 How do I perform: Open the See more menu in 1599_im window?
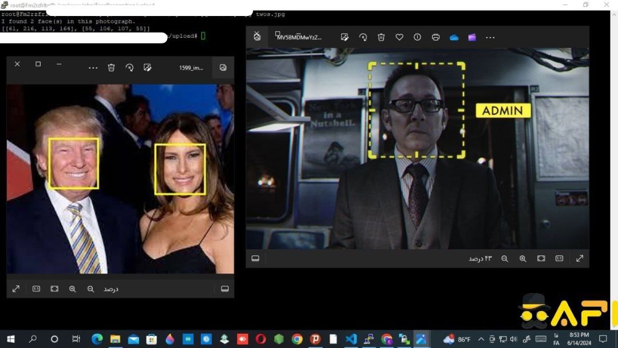[x=93, y=67]
